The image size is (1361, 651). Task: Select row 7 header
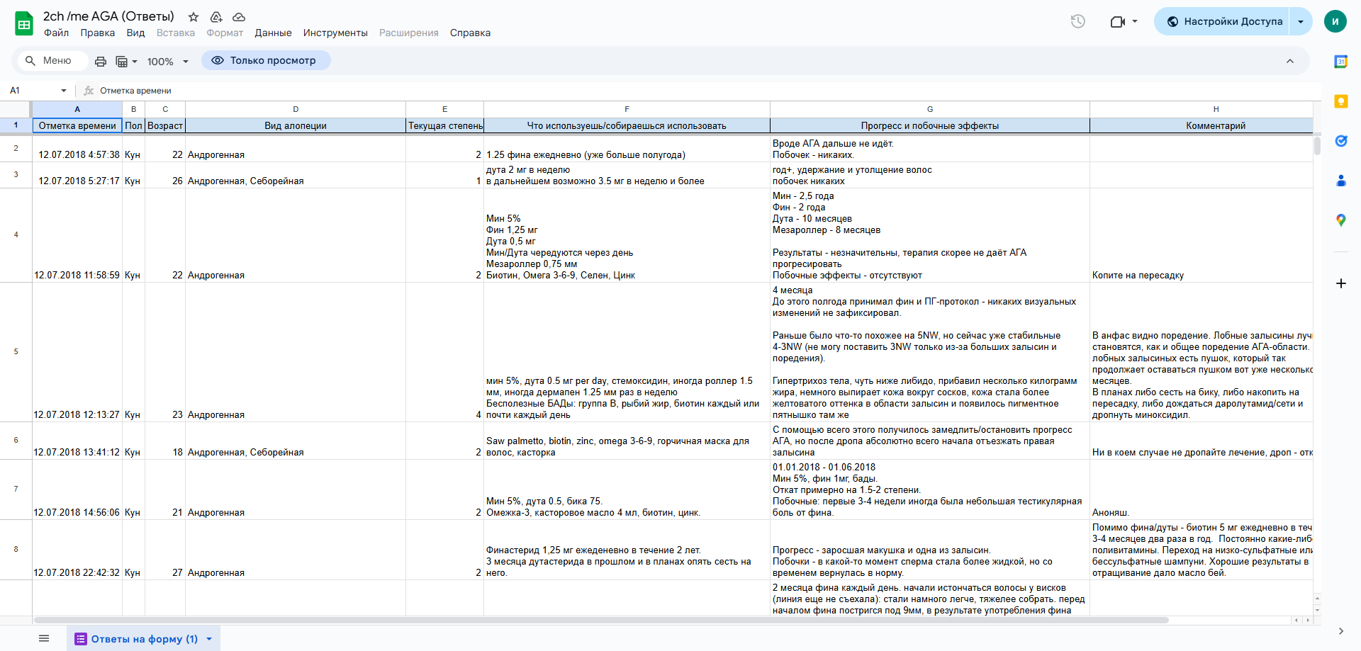click(x=16, y=489)
